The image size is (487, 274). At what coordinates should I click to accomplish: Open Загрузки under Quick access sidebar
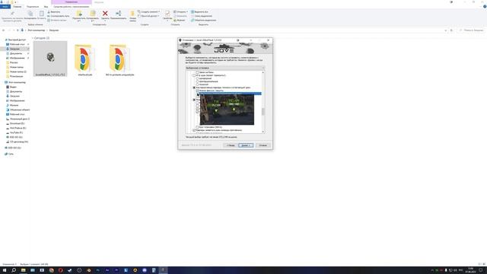14,49
